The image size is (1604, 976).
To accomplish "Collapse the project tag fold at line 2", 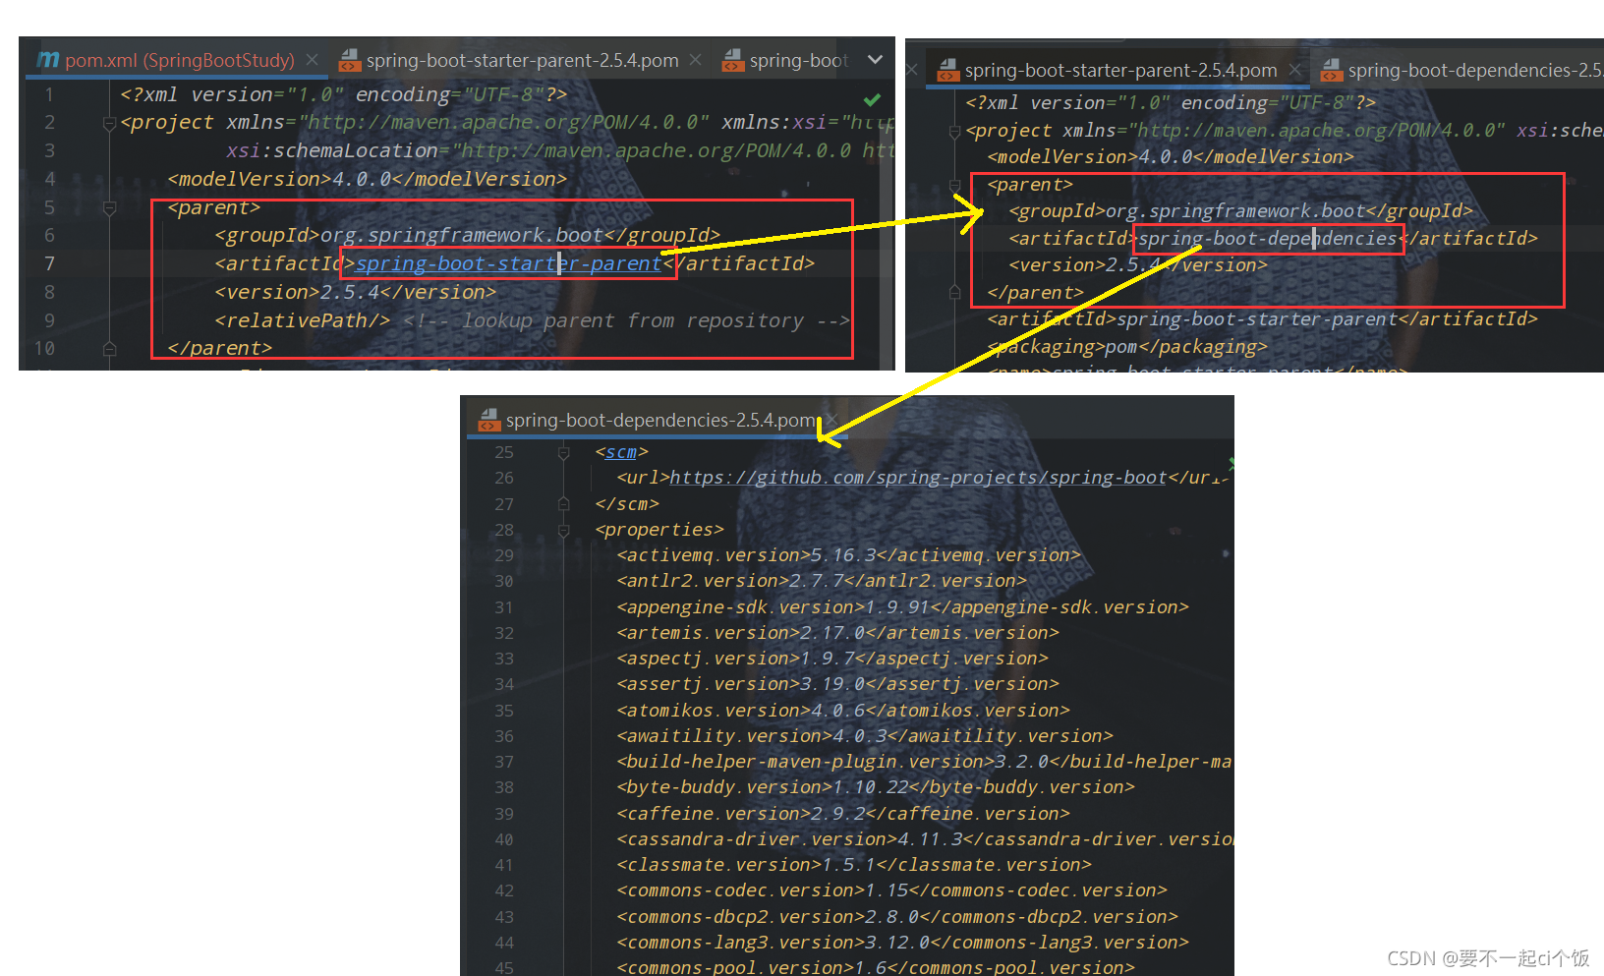I will (109, 123).
